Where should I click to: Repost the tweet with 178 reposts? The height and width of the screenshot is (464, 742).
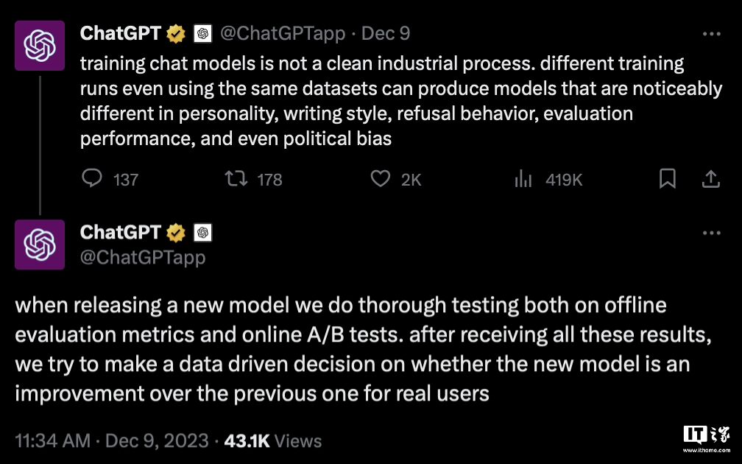pyautogui.click(x=235, y=179)
